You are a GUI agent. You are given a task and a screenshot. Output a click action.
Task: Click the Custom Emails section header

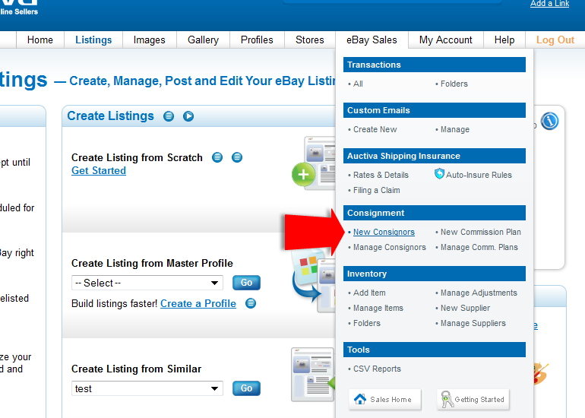435,110
